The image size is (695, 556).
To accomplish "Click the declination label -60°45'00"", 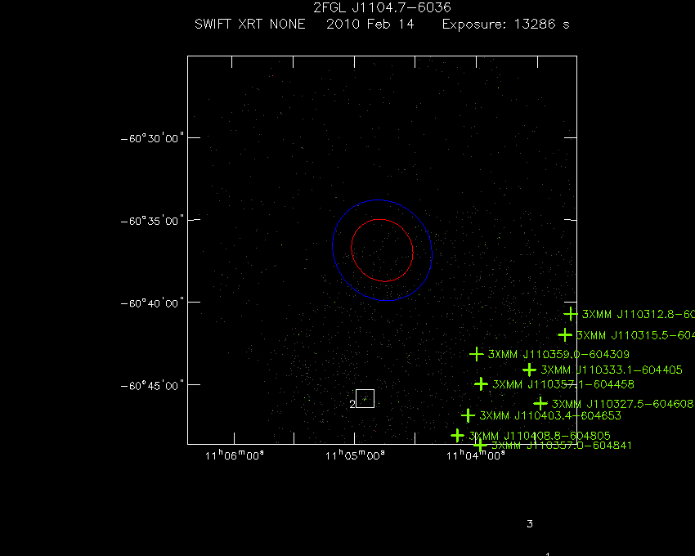I will tap(152, 386).
